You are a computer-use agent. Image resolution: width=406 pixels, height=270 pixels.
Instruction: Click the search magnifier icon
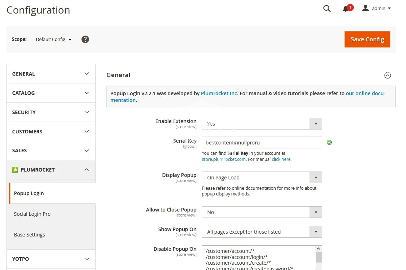327,9
